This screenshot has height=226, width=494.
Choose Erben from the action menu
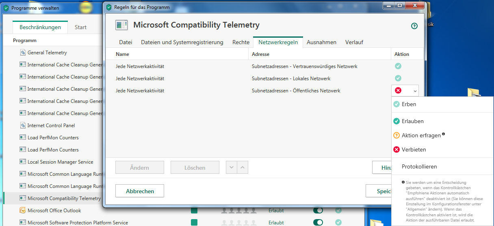tap(442, 104)
